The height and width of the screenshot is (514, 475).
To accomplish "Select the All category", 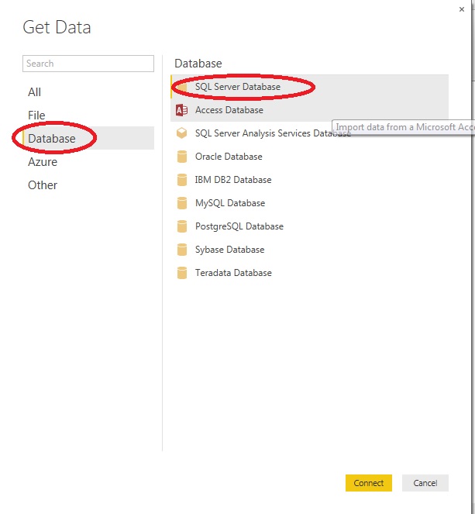I will 35,92.
